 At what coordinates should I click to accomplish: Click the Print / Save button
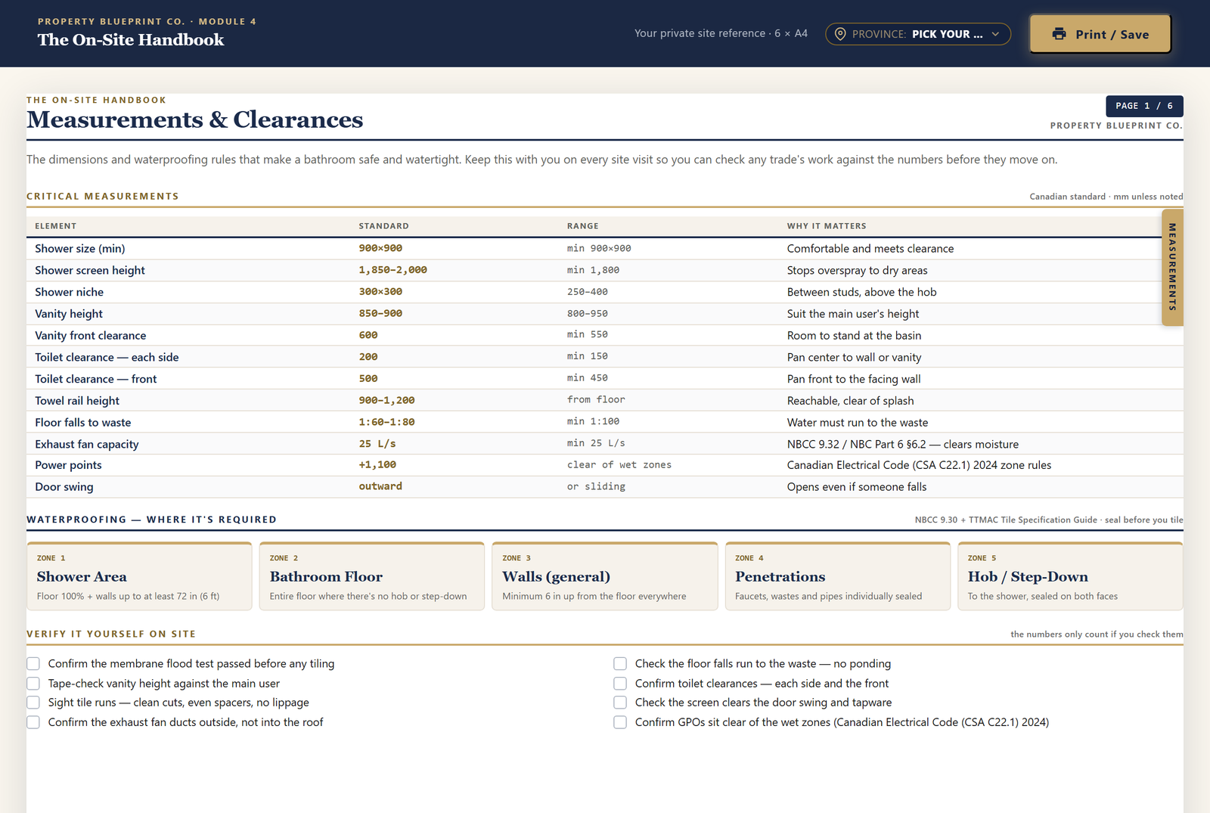pyautogui.click(x=1100, y=34)
